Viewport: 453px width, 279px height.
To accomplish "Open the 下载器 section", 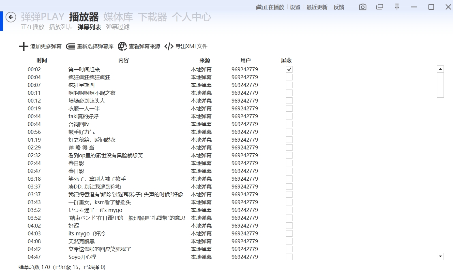I will click(154, 17).
